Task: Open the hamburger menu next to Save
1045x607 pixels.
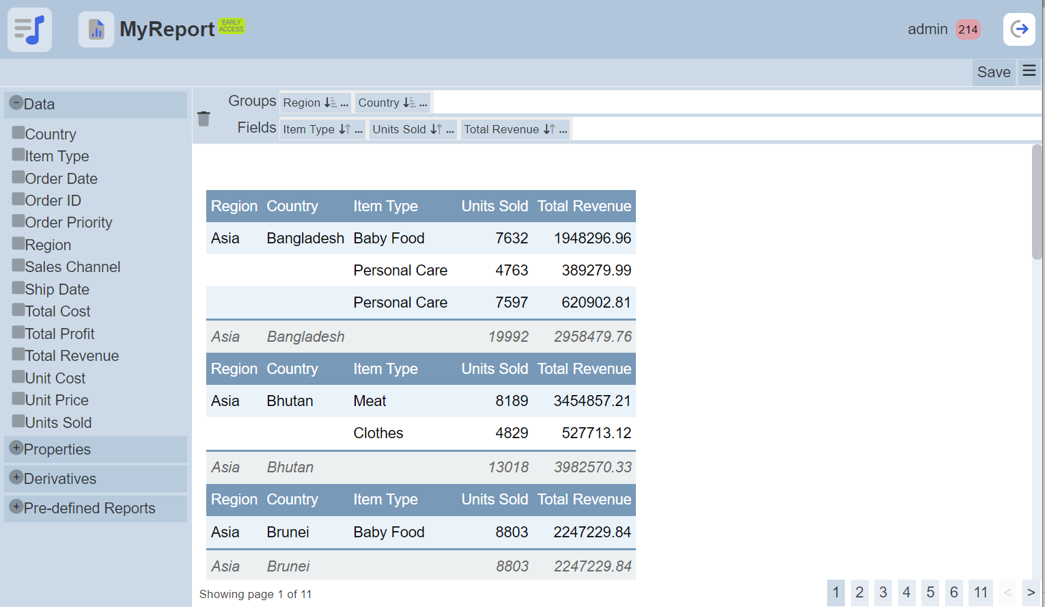Action: coord(1029,71)
